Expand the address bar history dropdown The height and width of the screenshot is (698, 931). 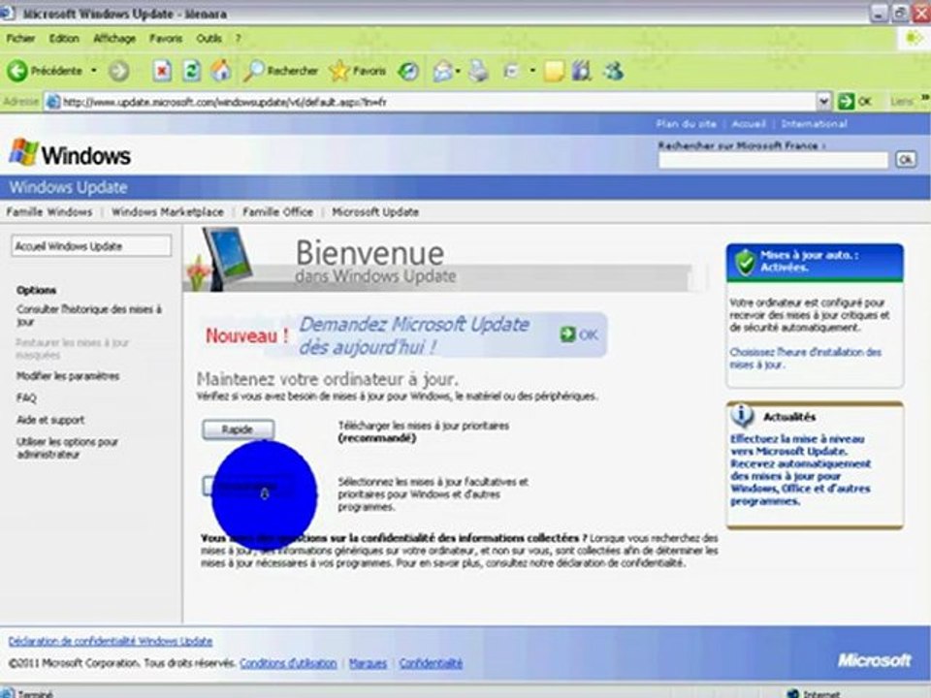click(823, 102)
